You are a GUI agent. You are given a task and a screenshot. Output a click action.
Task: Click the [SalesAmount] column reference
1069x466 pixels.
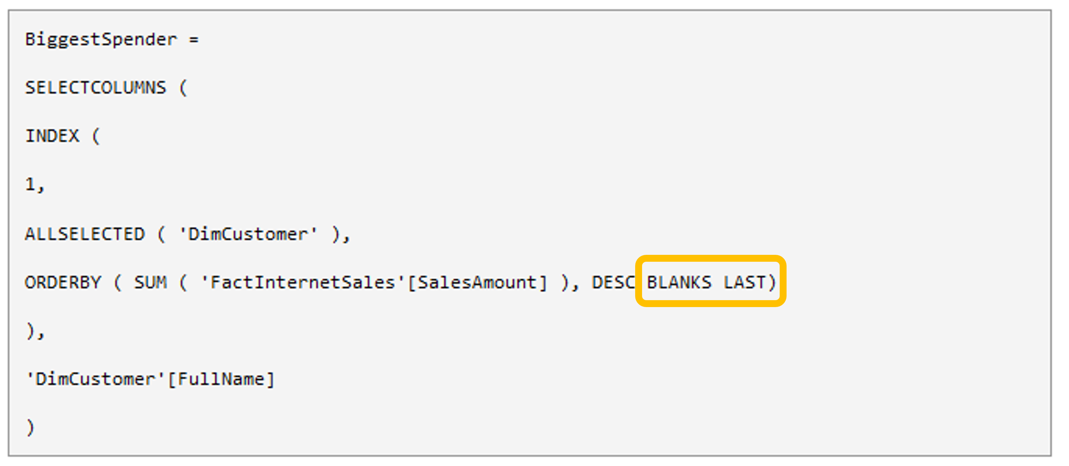click(x=477, y=282)
